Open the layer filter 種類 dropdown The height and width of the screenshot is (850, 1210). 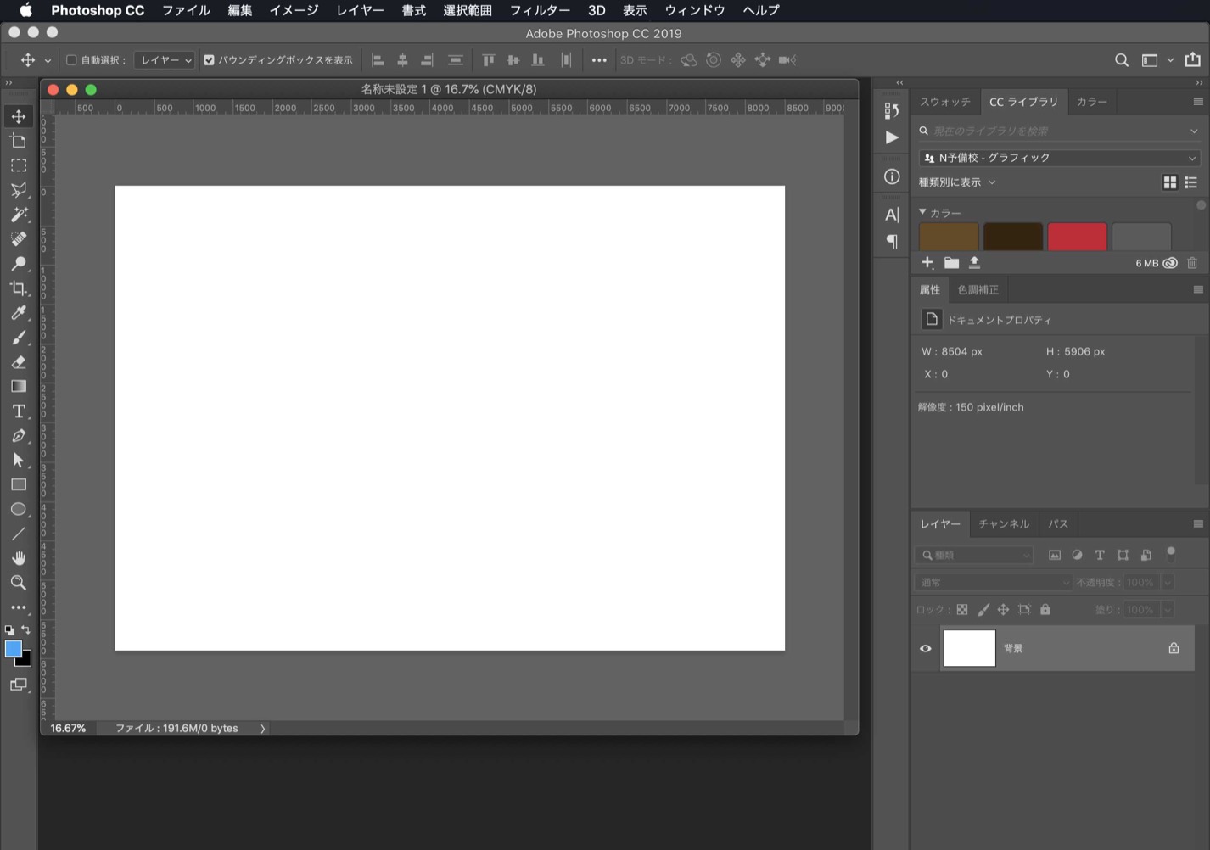[974, 555]
